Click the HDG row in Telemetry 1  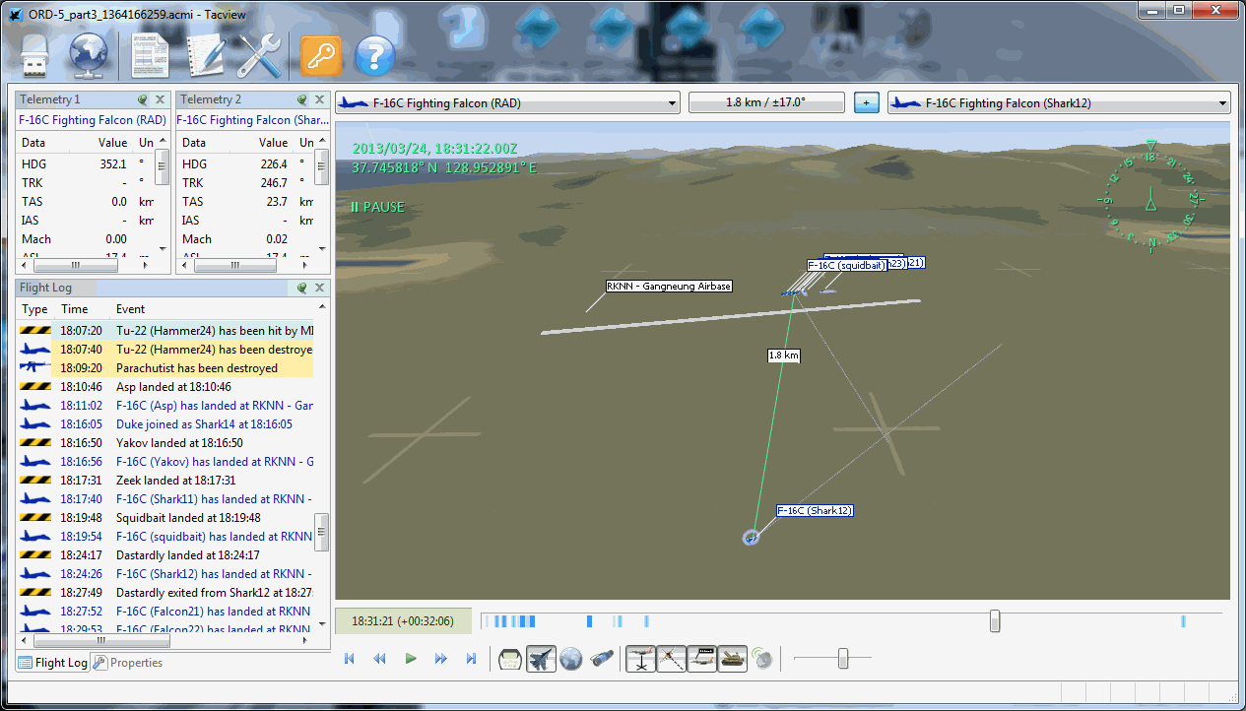pos(86,164)
